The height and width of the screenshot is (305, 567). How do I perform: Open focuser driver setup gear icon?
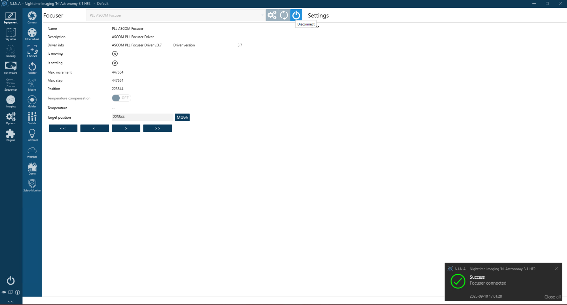click(272, 15)
